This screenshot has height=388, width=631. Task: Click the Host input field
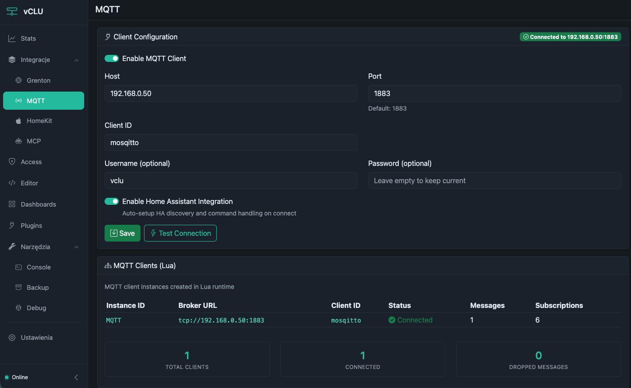231,93
